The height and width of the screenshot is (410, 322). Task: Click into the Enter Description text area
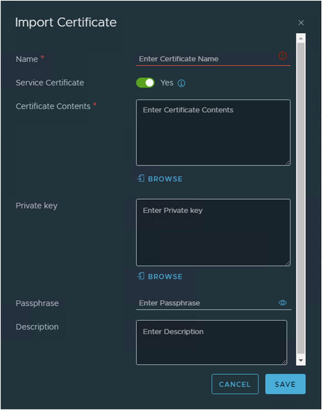click(212, 342)
